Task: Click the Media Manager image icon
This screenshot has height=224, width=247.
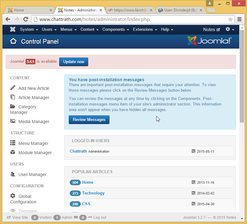Action: 13,122
